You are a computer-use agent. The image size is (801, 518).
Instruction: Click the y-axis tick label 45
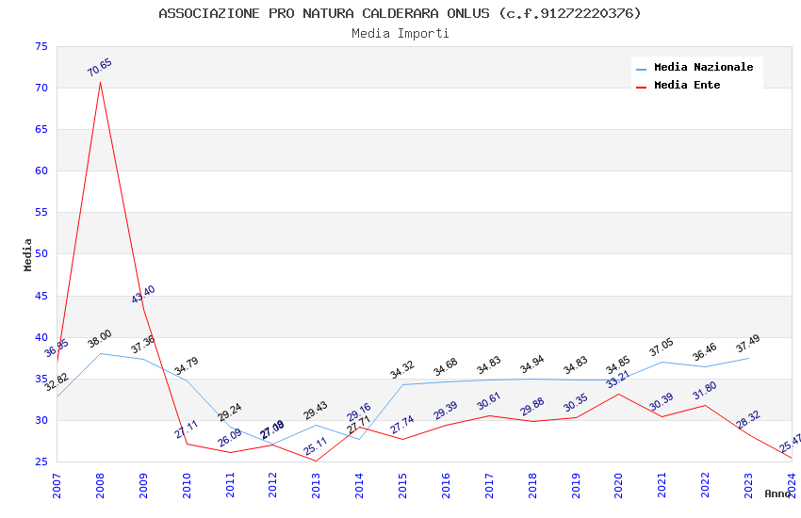(41, 296)
